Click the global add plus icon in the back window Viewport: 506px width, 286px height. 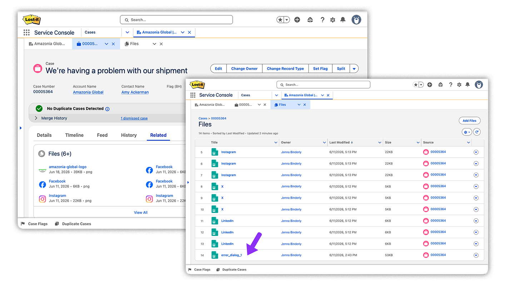click(x=297, y=20)
